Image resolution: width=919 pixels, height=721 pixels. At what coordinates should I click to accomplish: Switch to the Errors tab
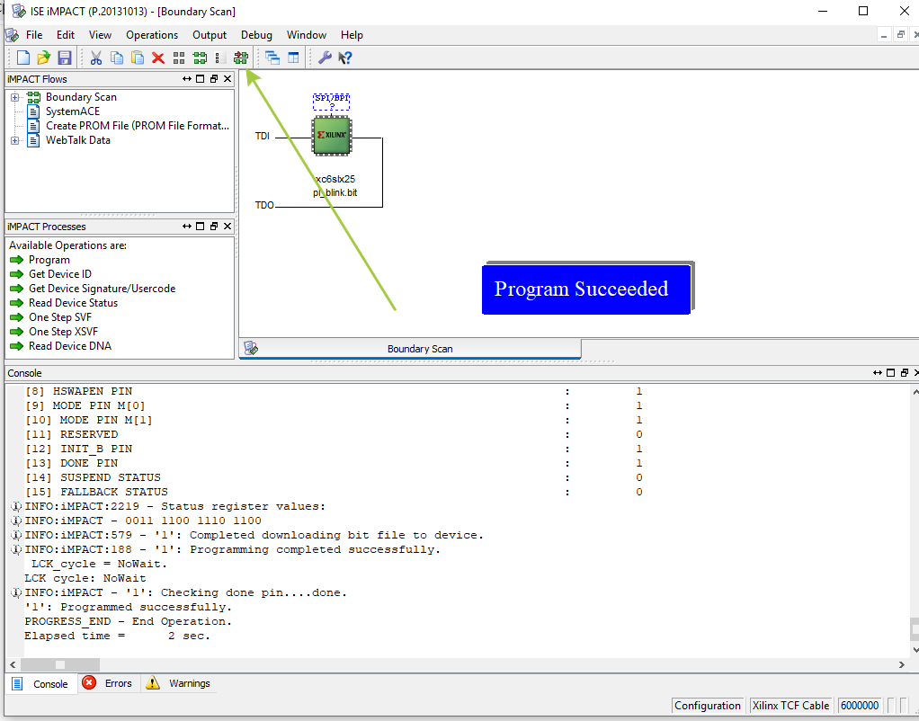coord(109,683)
